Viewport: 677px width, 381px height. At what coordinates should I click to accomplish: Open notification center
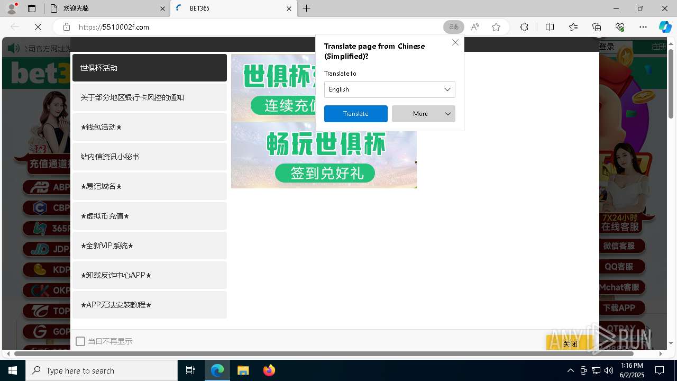coord(660,370)
